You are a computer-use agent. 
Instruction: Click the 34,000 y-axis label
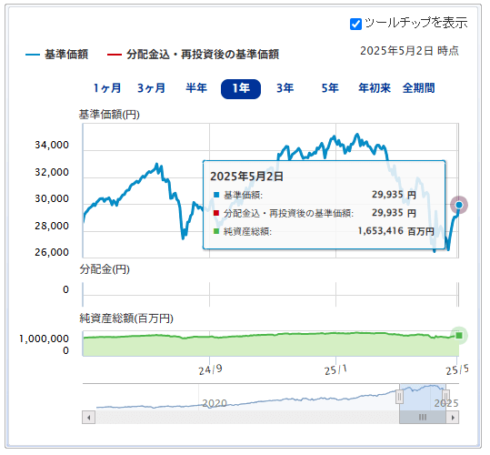tap(52, 145)
